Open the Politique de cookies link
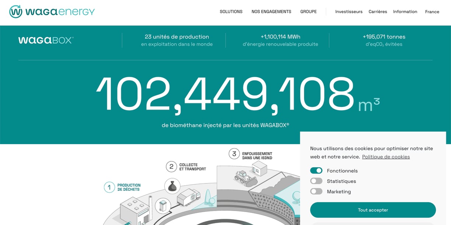Screen dimensions: 451x225 tap(386, 157)
